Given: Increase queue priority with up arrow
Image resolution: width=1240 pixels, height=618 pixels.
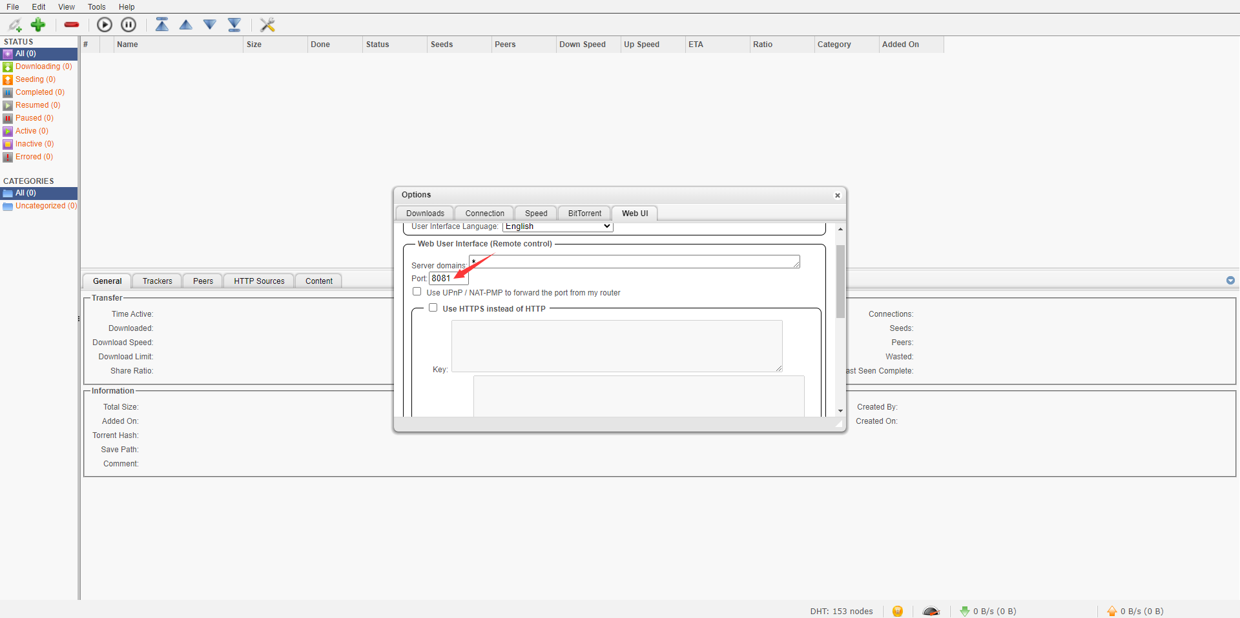Looking at the screenshot, I should tap(186, 25).
